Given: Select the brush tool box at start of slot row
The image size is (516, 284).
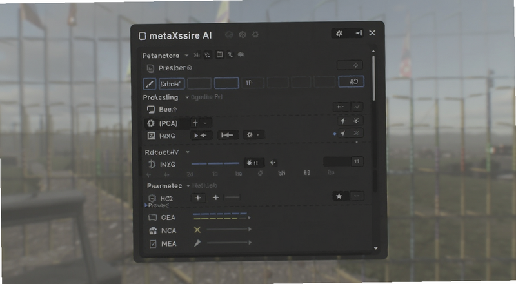Looking at the screenshot, I should coord(150,84).
